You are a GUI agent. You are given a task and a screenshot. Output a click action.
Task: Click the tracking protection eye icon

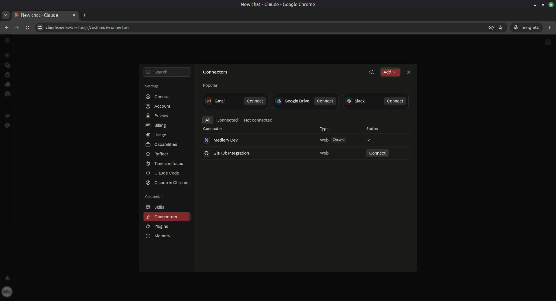[491, 27]
